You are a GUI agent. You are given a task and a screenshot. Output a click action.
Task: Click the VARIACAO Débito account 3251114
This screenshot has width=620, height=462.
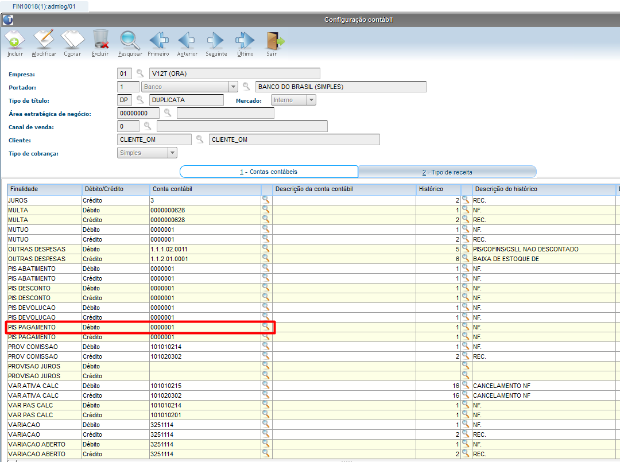pyautogui.click(x=205, y=425)
